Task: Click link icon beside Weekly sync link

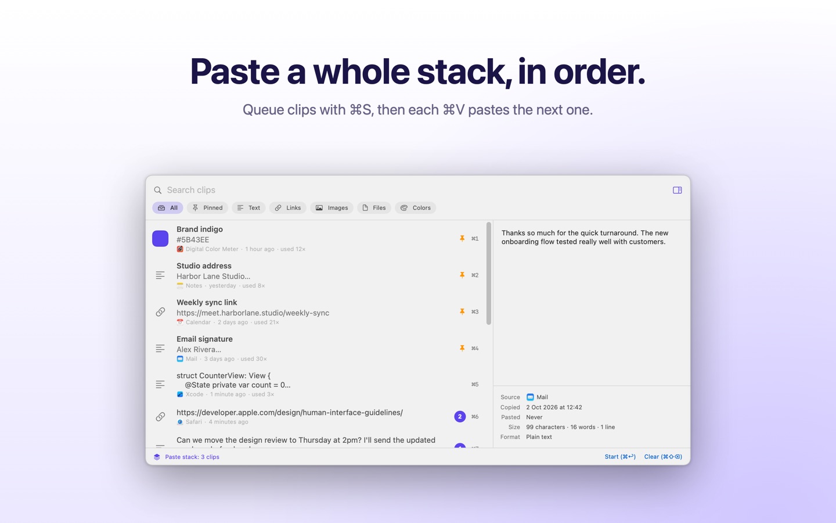Action: pos(160,312)
